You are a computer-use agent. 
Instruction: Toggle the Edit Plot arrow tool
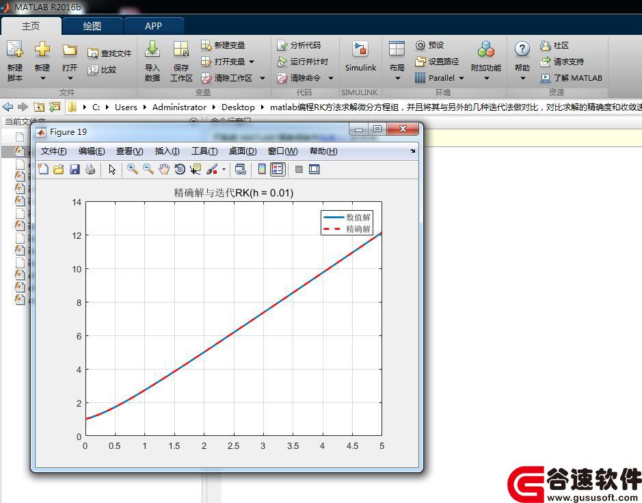click(x=112, y=169)
